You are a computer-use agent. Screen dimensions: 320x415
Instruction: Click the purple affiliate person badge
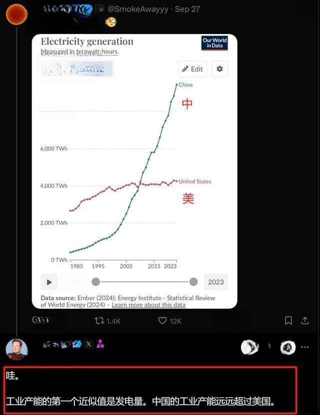[100, 344]
